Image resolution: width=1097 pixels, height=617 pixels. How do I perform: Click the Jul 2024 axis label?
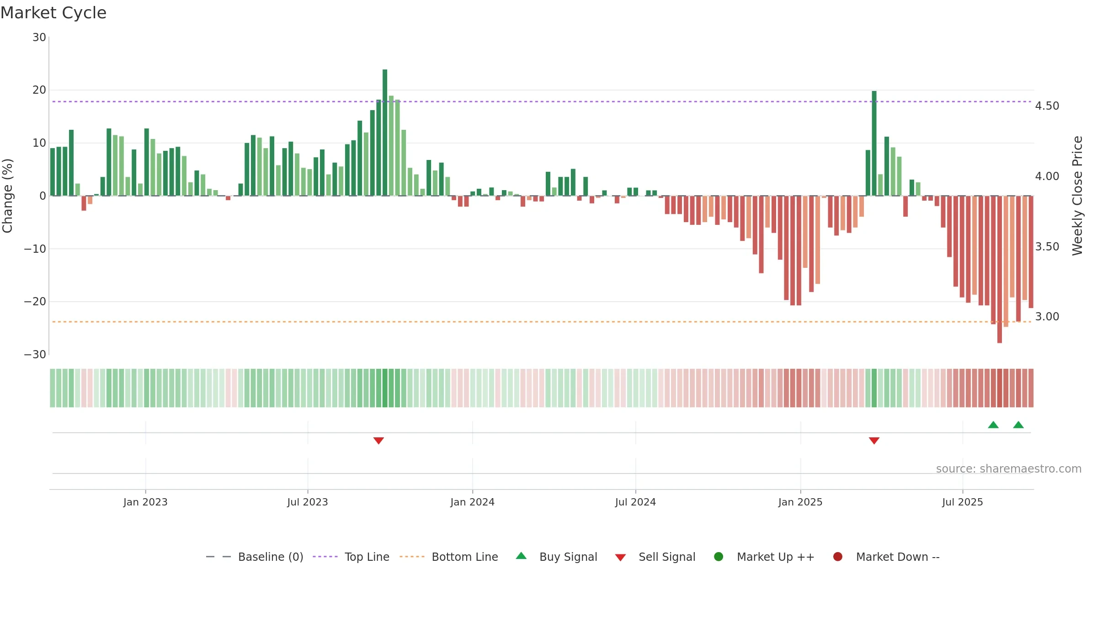[635, 502]
